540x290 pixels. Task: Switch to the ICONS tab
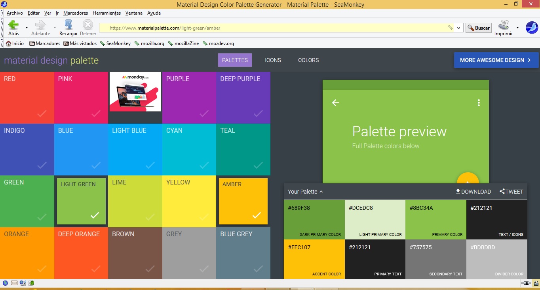click(x=273, y=60)
